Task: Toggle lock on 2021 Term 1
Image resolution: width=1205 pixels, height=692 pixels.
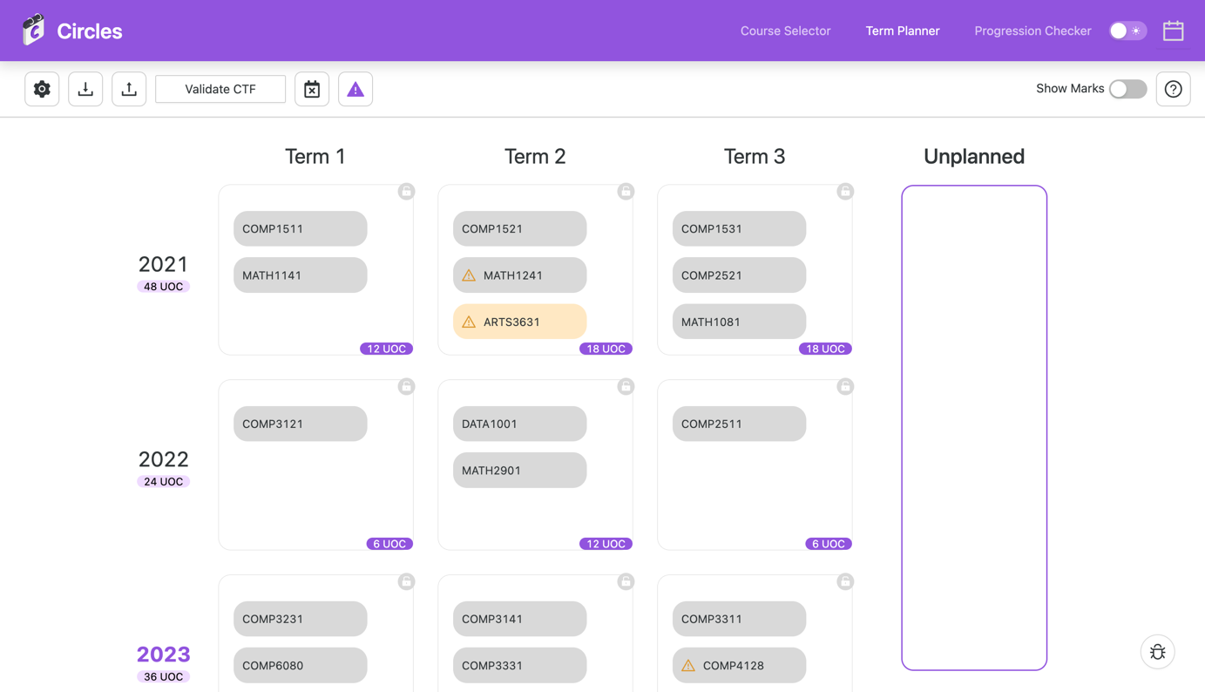Action: [406, 192]
